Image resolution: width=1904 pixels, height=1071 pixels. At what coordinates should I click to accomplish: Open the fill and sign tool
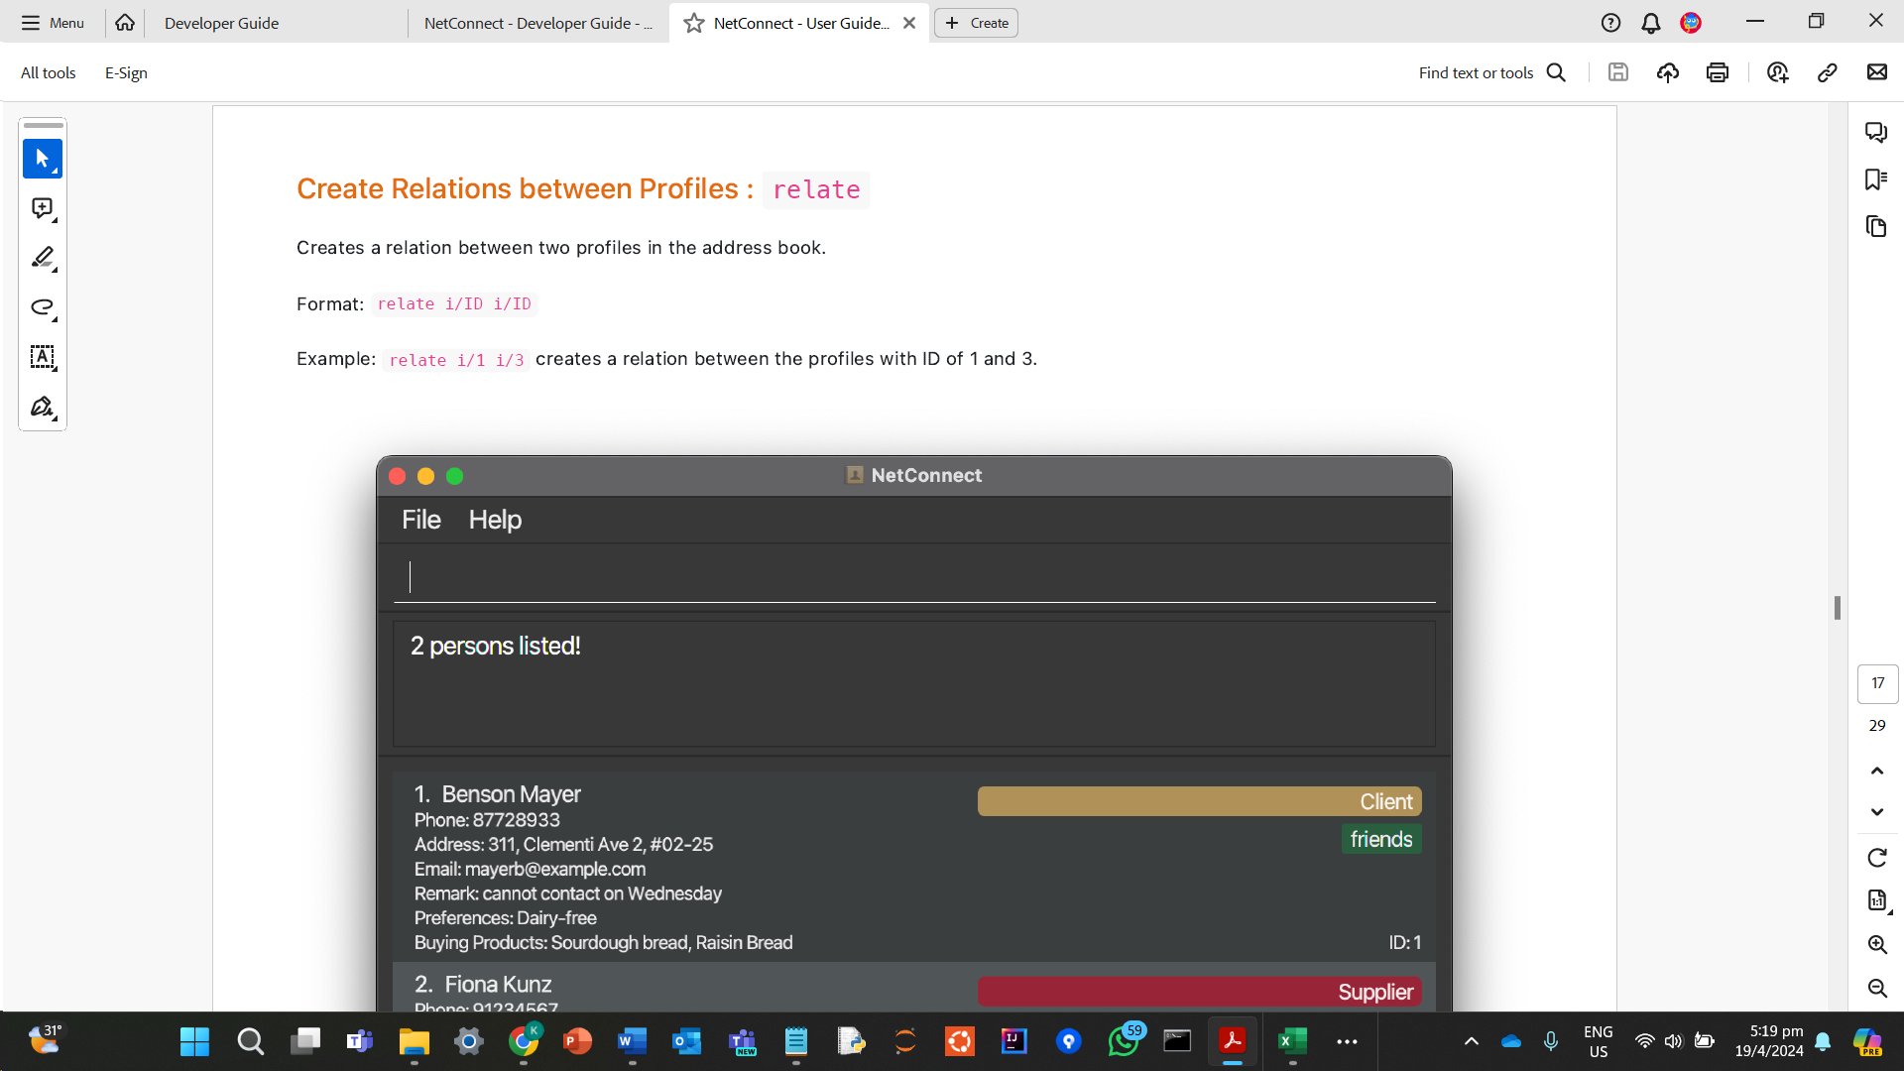42,407
